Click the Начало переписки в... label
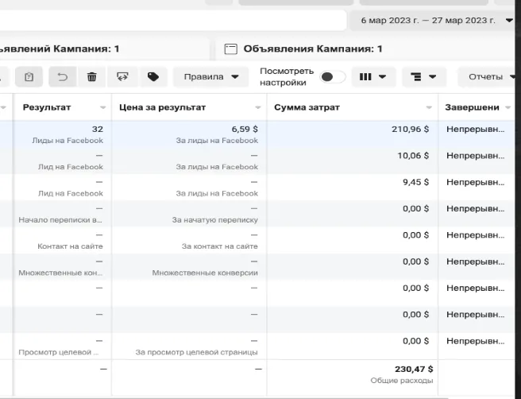The image size is (521, 399). 60,220
